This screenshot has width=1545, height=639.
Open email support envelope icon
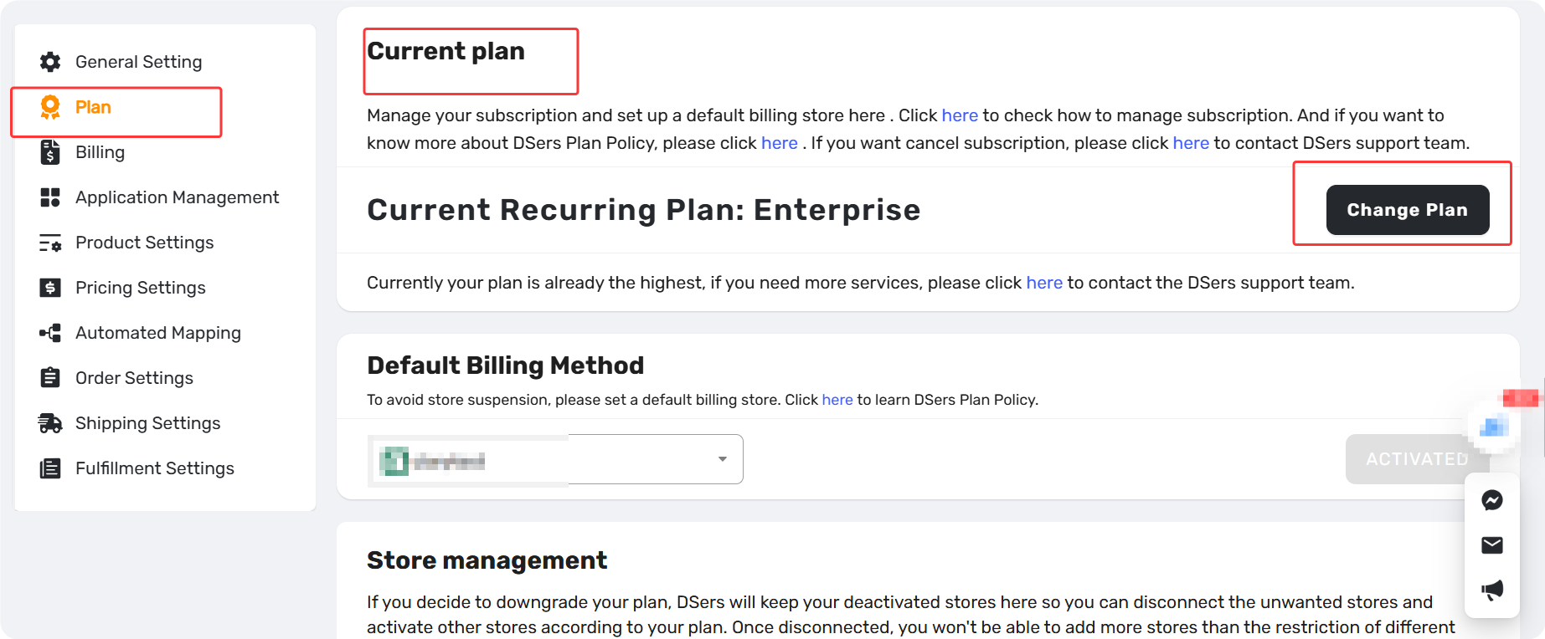click(1492, 545)
